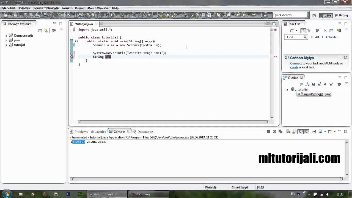The image size is (352, 198).
Task: Toggle Hide Fields in Outline view
Action: 313,84
